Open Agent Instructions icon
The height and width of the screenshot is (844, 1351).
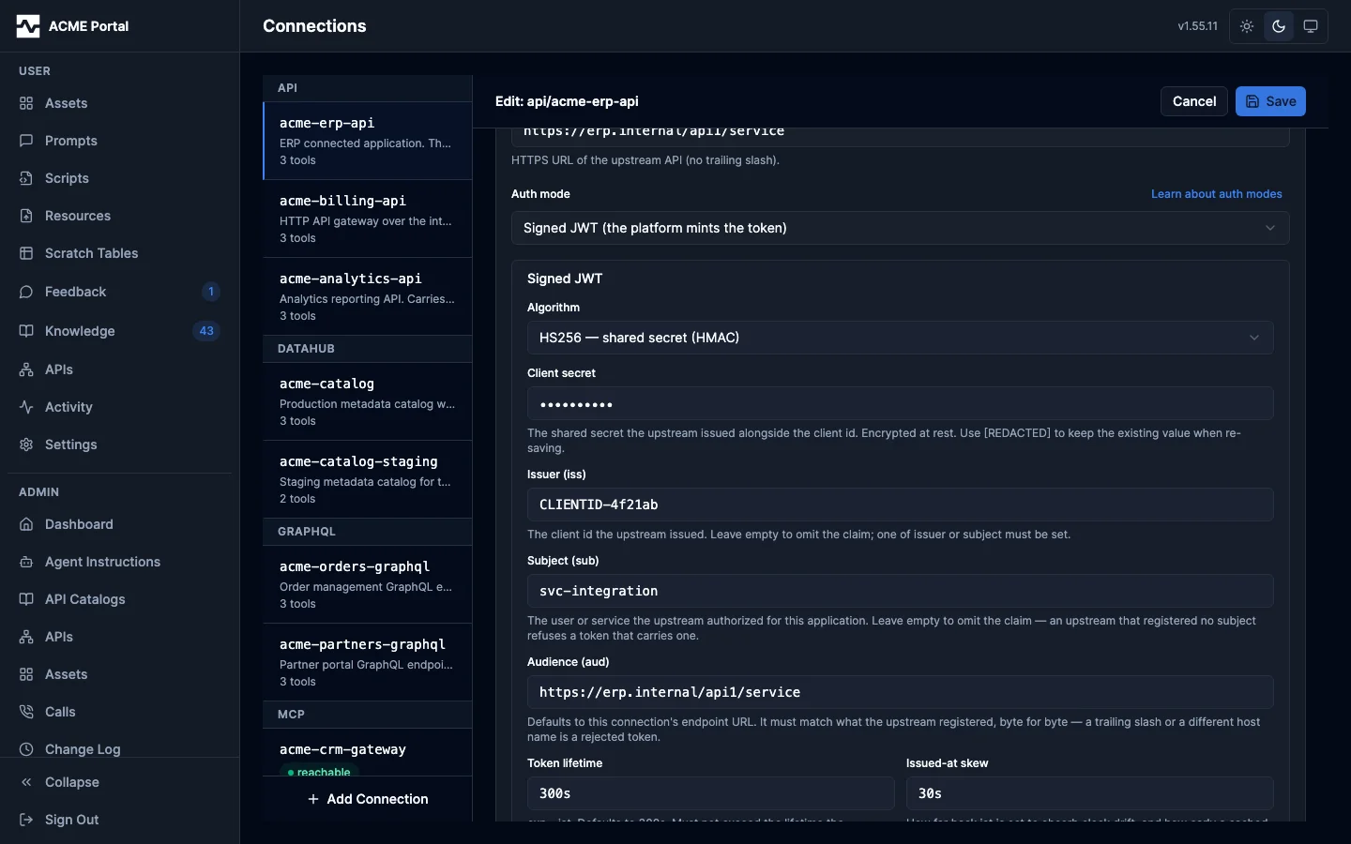[x=26, y=562]
